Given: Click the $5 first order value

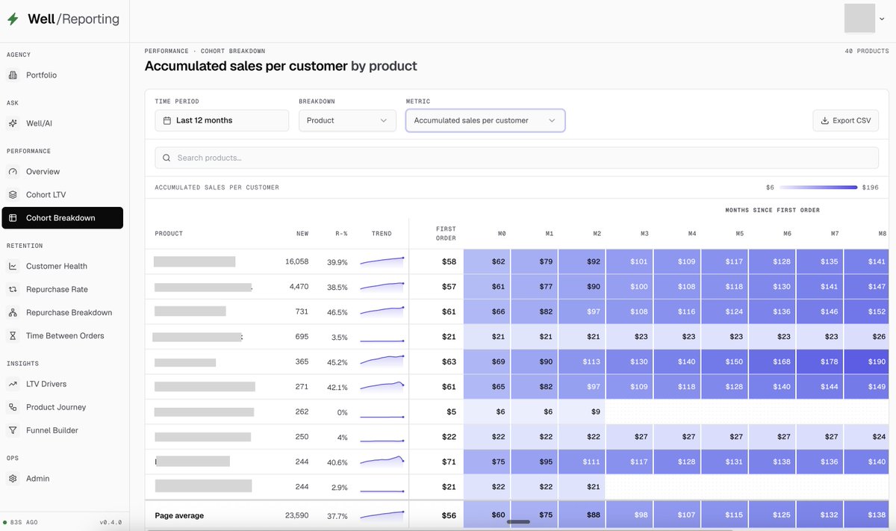Looking at the screenshot, I should click(x=451, y=412).
